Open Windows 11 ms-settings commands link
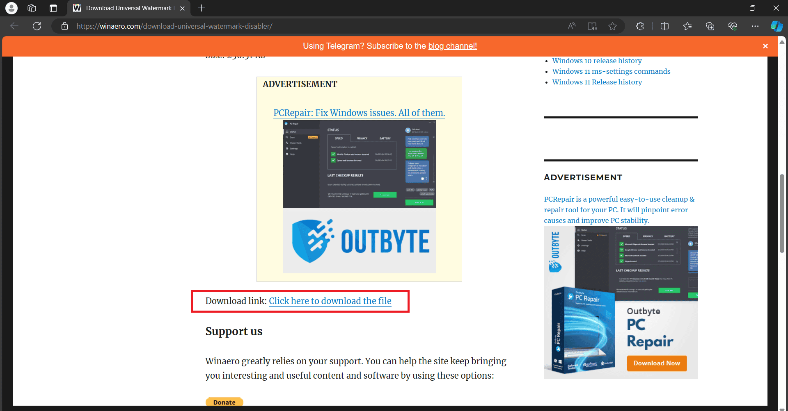Image resolution: width=788 pixels, height=411 pixels. tap(611, 71)
